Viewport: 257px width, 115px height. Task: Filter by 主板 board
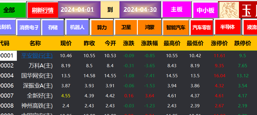(x=177, y=9)
